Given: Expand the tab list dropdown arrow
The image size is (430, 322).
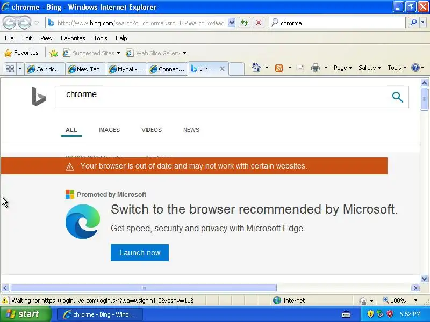Looking at the screenshot, I should (20, 69).
